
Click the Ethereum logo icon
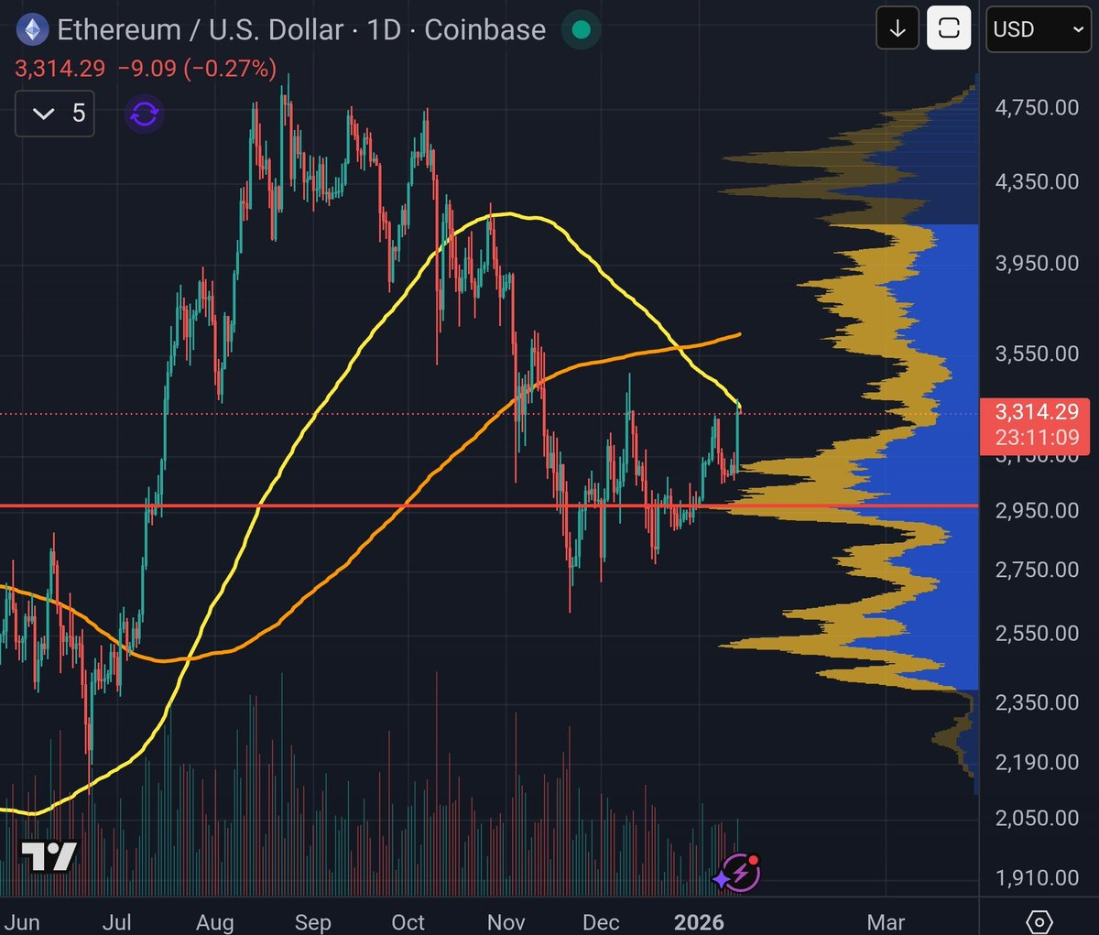click(x=34, y=30)
